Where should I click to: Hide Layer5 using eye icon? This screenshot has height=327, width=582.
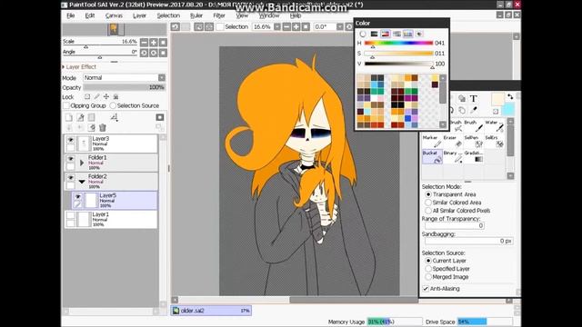pyautogui.click(x=77, y=197)
